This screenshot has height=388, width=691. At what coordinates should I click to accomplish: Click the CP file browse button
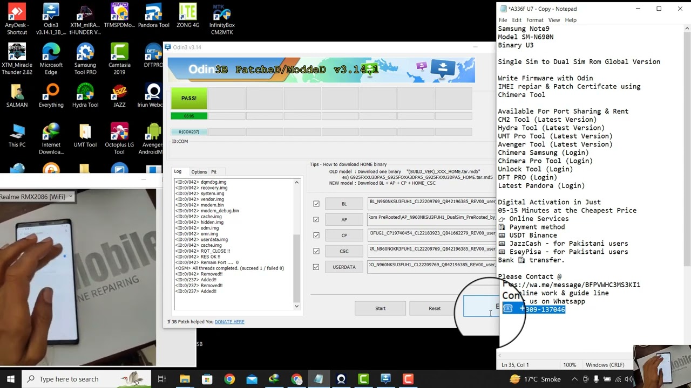pos(344,235)
